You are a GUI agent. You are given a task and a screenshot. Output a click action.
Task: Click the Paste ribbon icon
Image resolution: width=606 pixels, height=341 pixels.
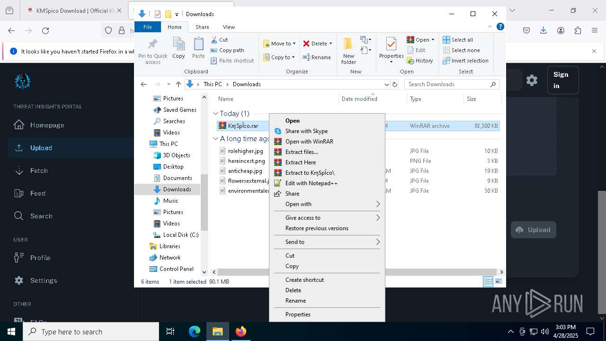click(198, 48)
